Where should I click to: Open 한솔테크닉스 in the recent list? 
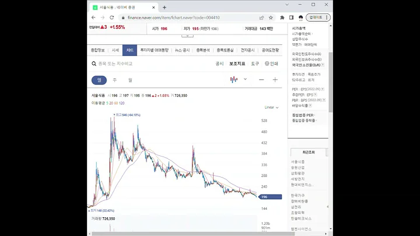click(x=301, y=218)
